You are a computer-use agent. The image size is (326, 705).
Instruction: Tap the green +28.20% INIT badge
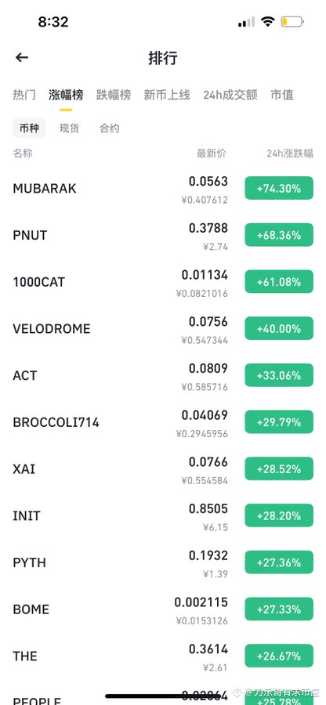(x=279, y=515)
